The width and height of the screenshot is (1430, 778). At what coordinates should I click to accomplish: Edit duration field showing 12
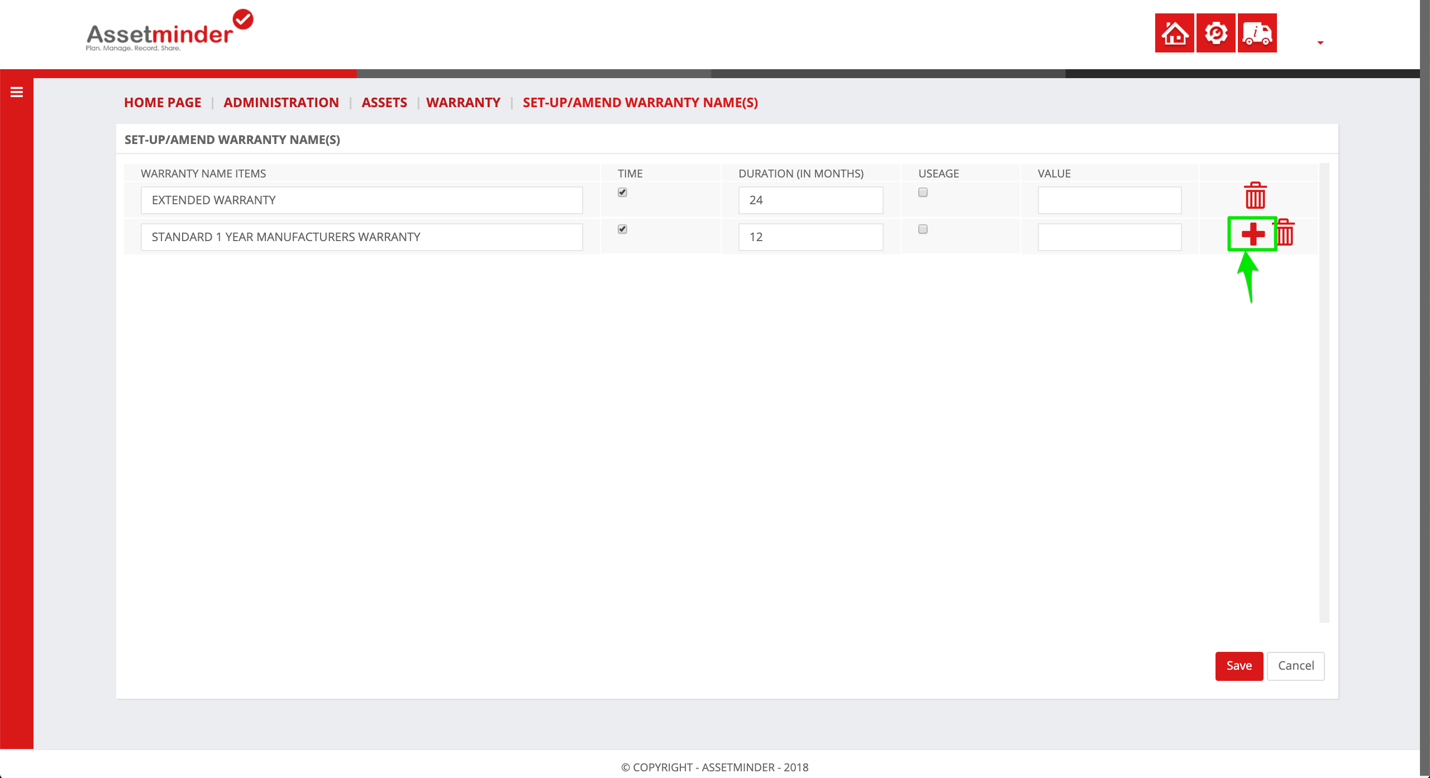pos(811,237)
